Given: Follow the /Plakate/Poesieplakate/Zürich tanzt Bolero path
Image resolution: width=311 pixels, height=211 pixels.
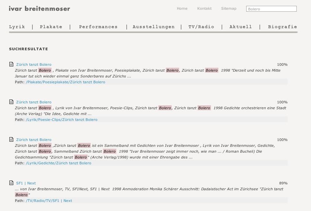Looking at the screenshot, I should 65,82.
